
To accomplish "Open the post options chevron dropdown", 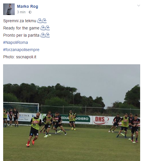I will tap(139, 5).
